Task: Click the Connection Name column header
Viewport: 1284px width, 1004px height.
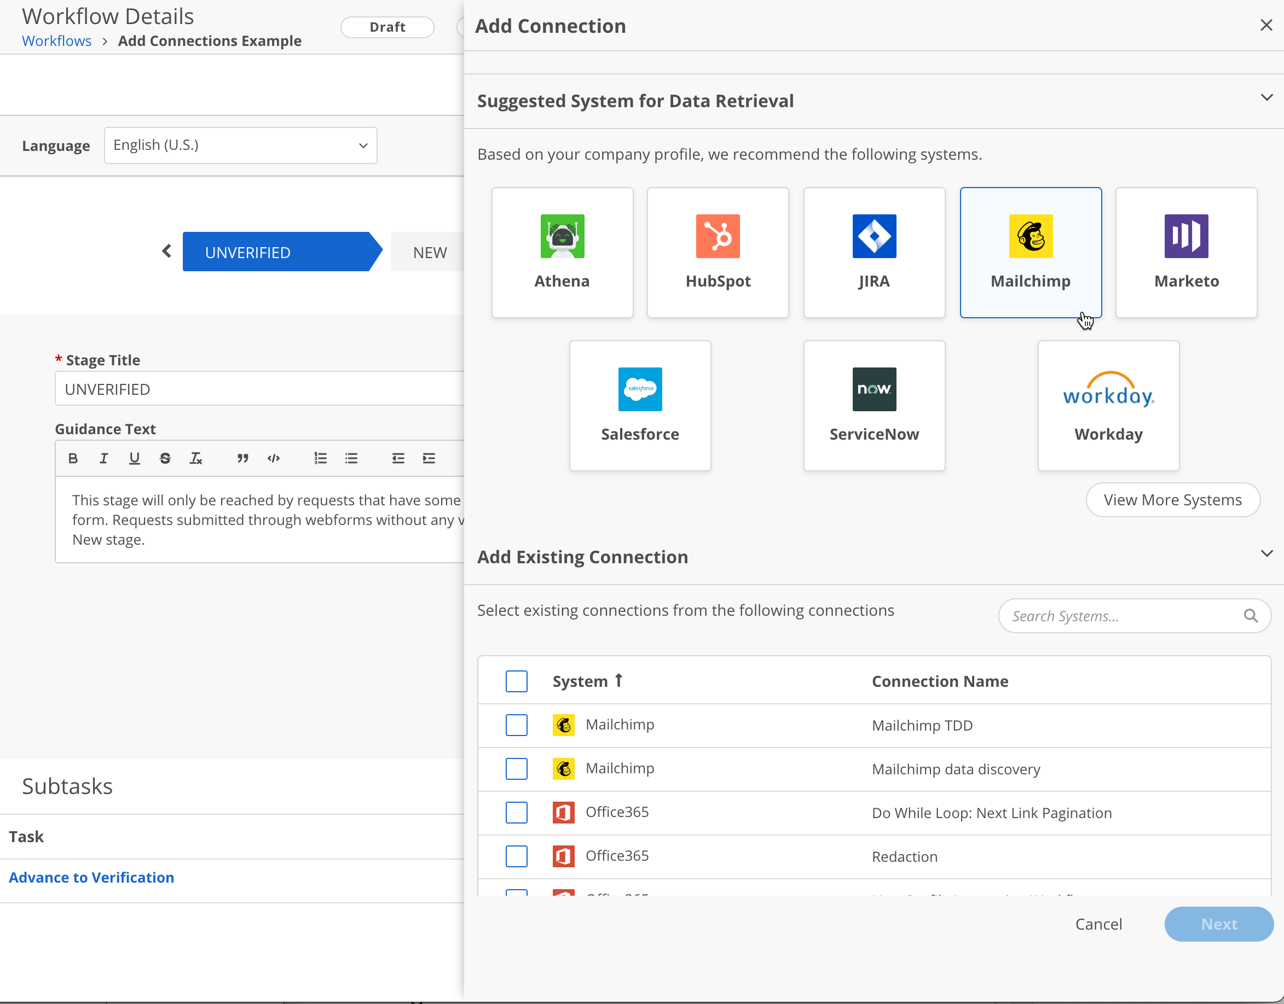Action: pos(939,681)
